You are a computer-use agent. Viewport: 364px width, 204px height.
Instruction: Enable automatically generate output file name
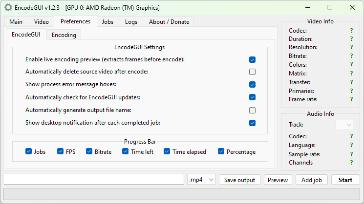[x=252, y=111]
